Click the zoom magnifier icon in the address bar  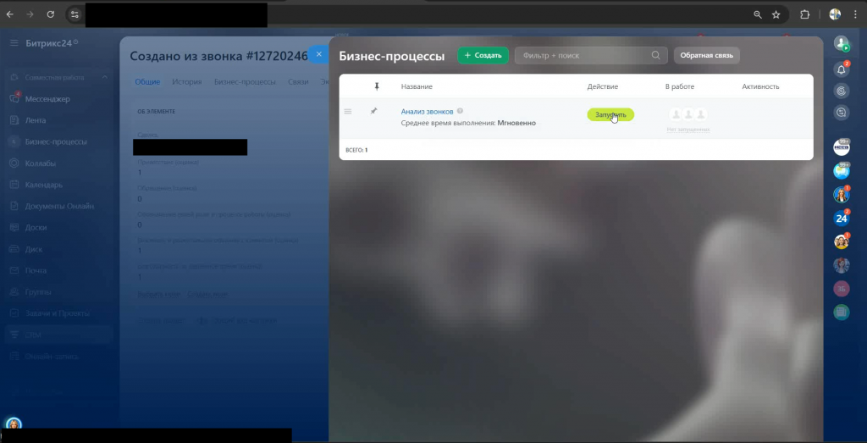(758, 15)
